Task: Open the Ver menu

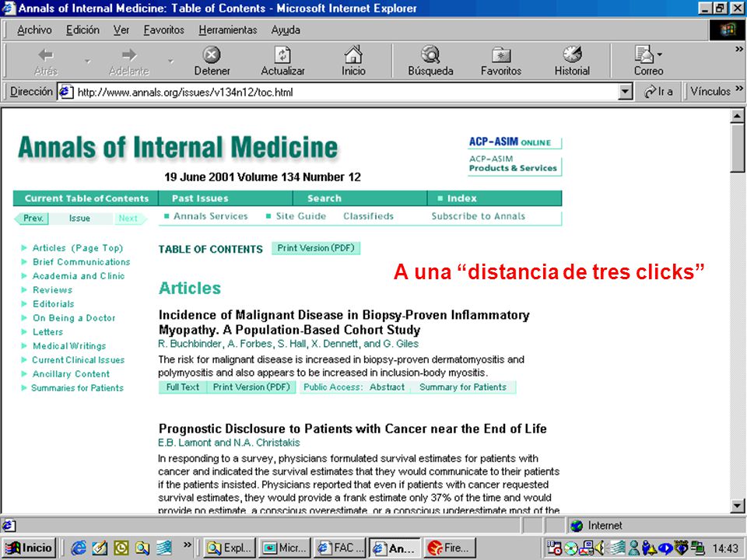Action: tap(121, 30)
